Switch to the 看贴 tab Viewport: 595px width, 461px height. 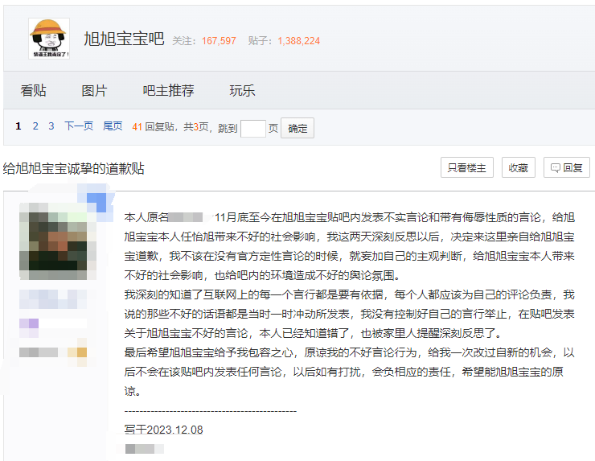pyautogui.click(x=34, y=90)
